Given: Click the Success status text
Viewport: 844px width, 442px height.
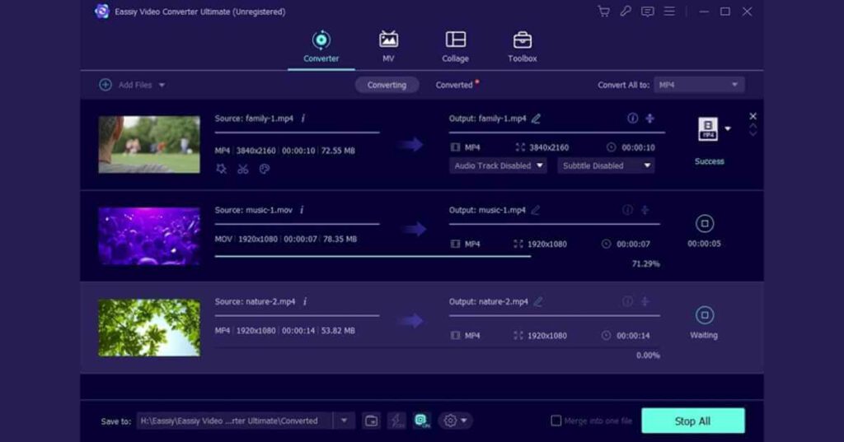Looking at the screenshot, I should pyautogui.click(x=709, y=161).
